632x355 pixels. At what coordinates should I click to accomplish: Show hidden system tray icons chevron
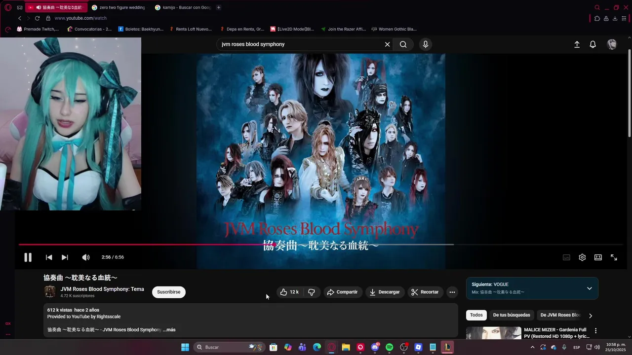pyautogui.click(x=532, y=347)
